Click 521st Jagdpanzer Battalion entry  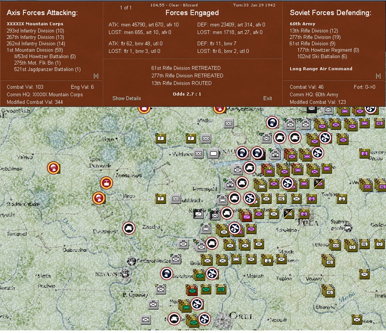coord(47,69)
